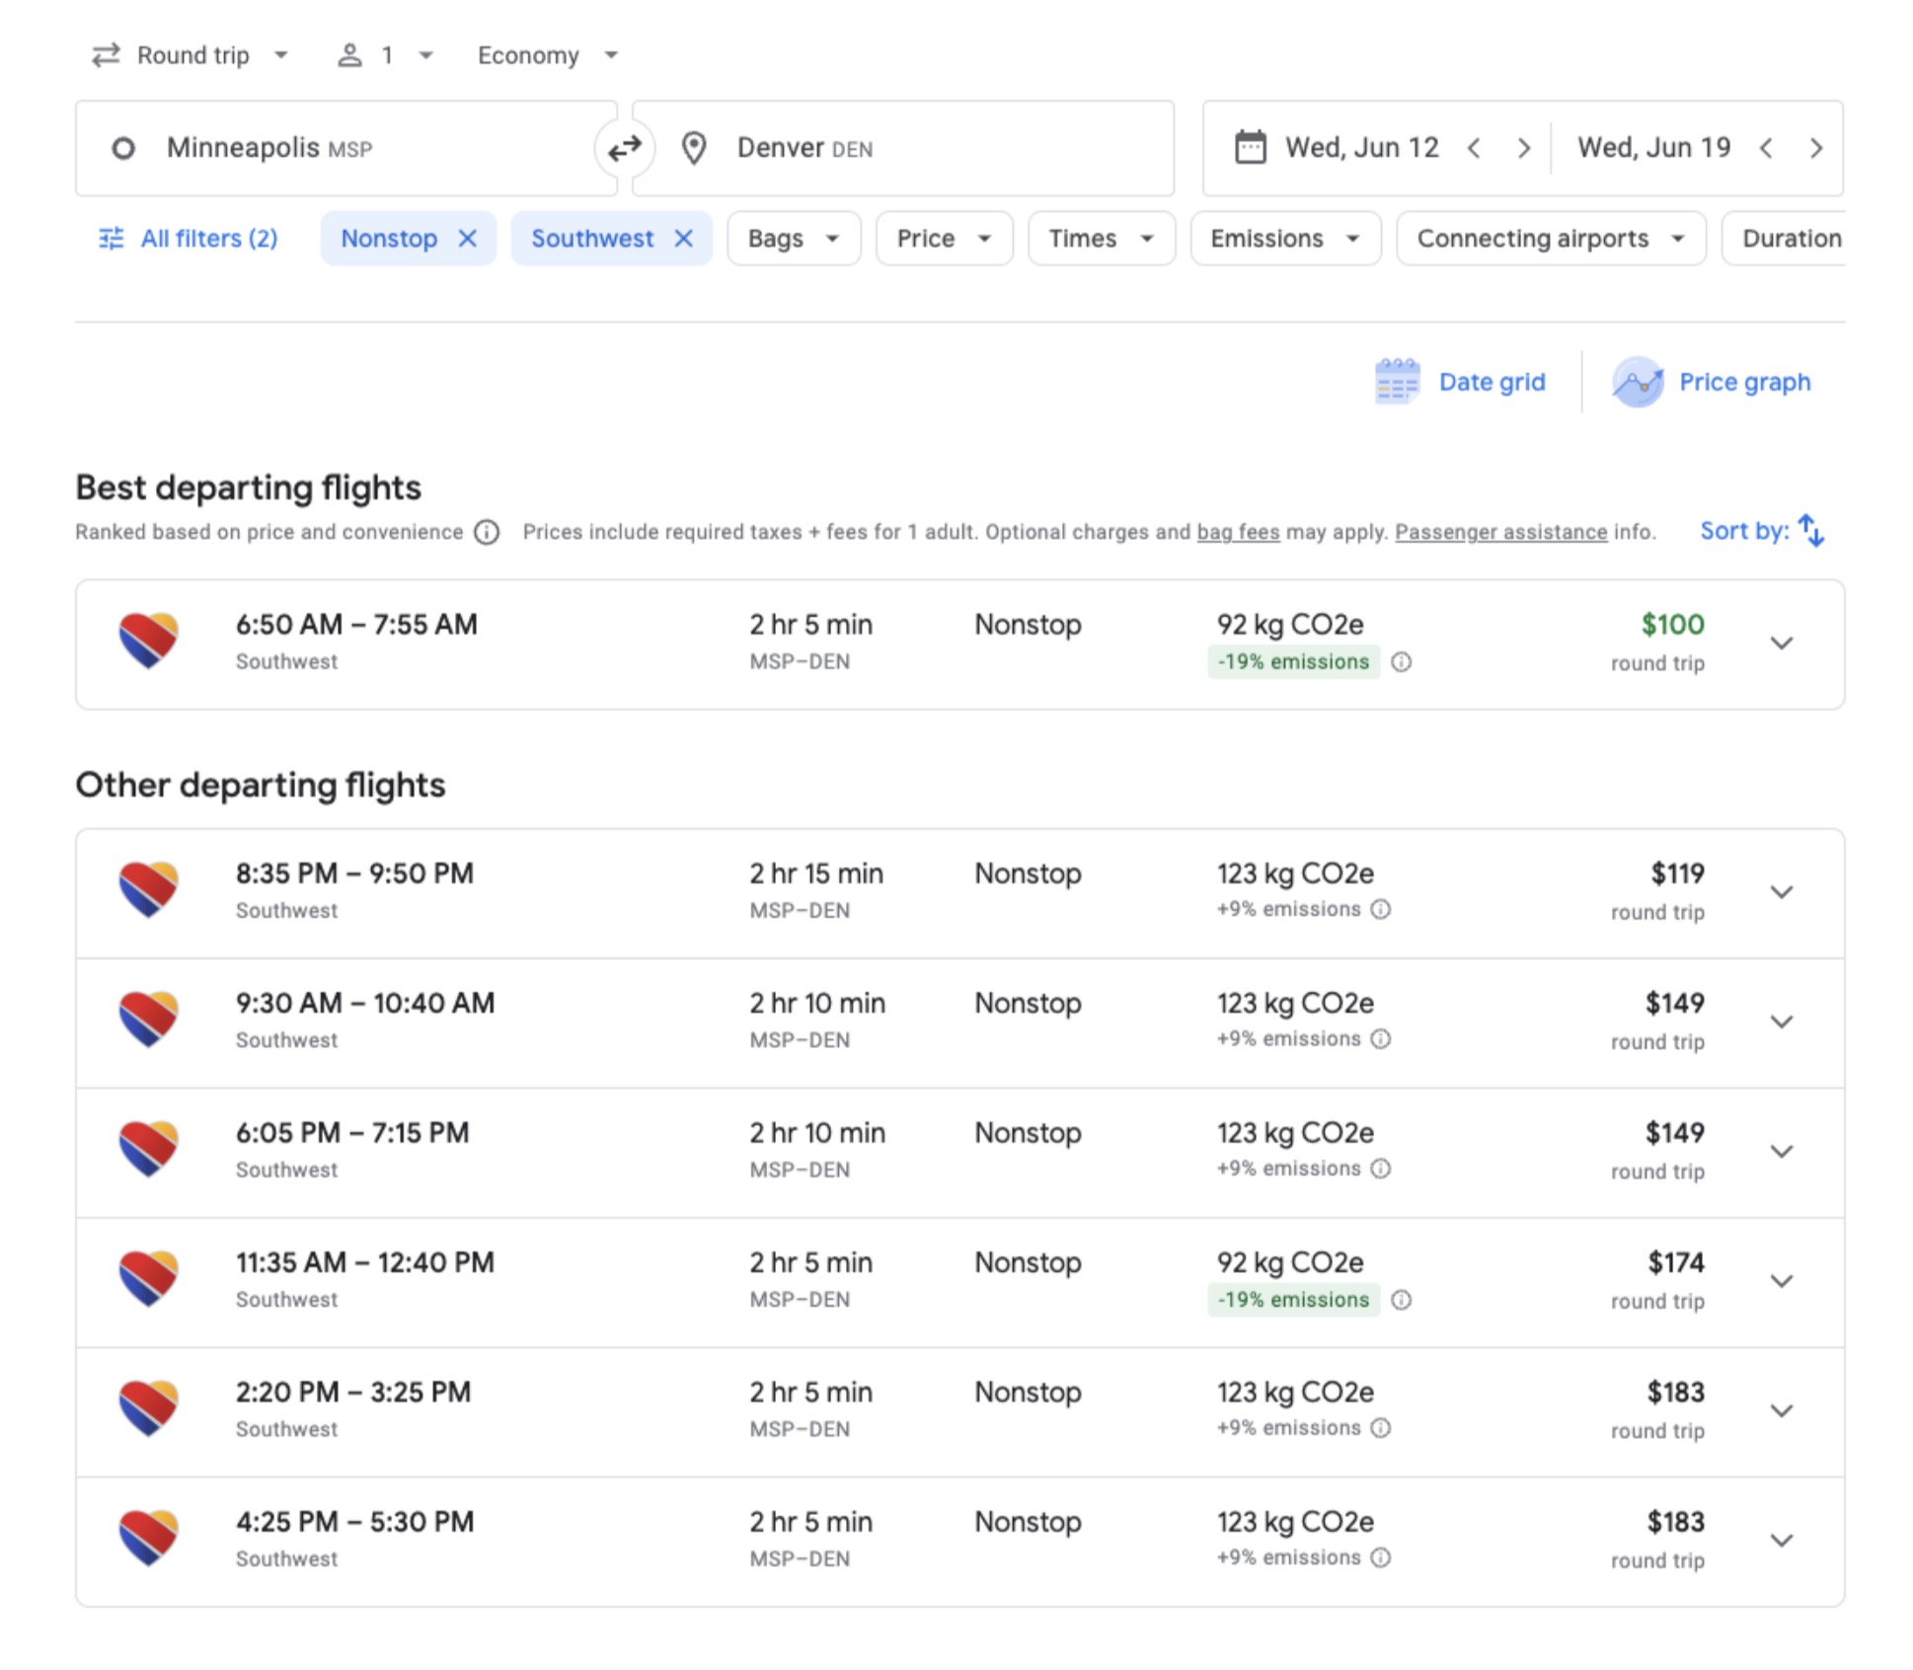Click the sort arrows next to Sort by
Image resolution: width=1913 pixels, height=1670 pixels.
pos(1811,531)
